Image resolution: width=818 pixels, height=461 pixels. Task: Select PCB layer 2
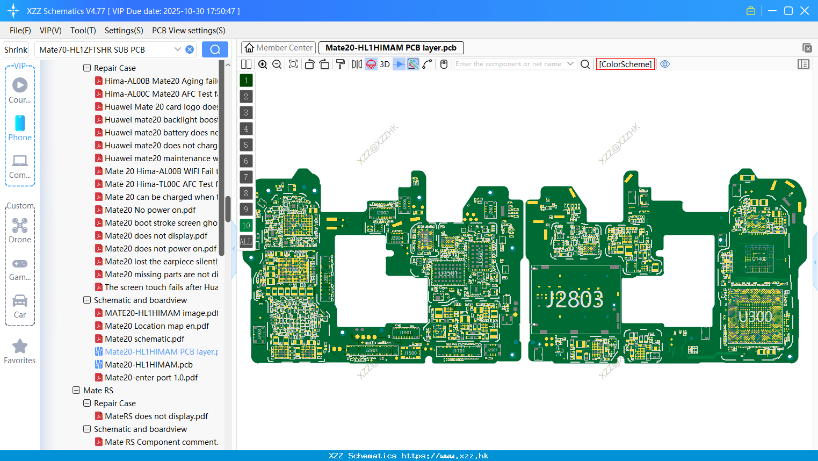[x=246, y=97]
